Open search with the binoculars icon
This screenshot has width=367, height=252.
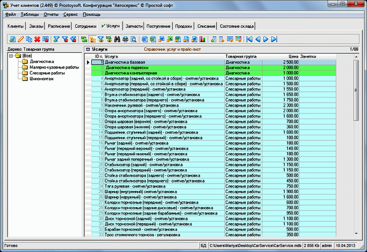click(117, 39)
